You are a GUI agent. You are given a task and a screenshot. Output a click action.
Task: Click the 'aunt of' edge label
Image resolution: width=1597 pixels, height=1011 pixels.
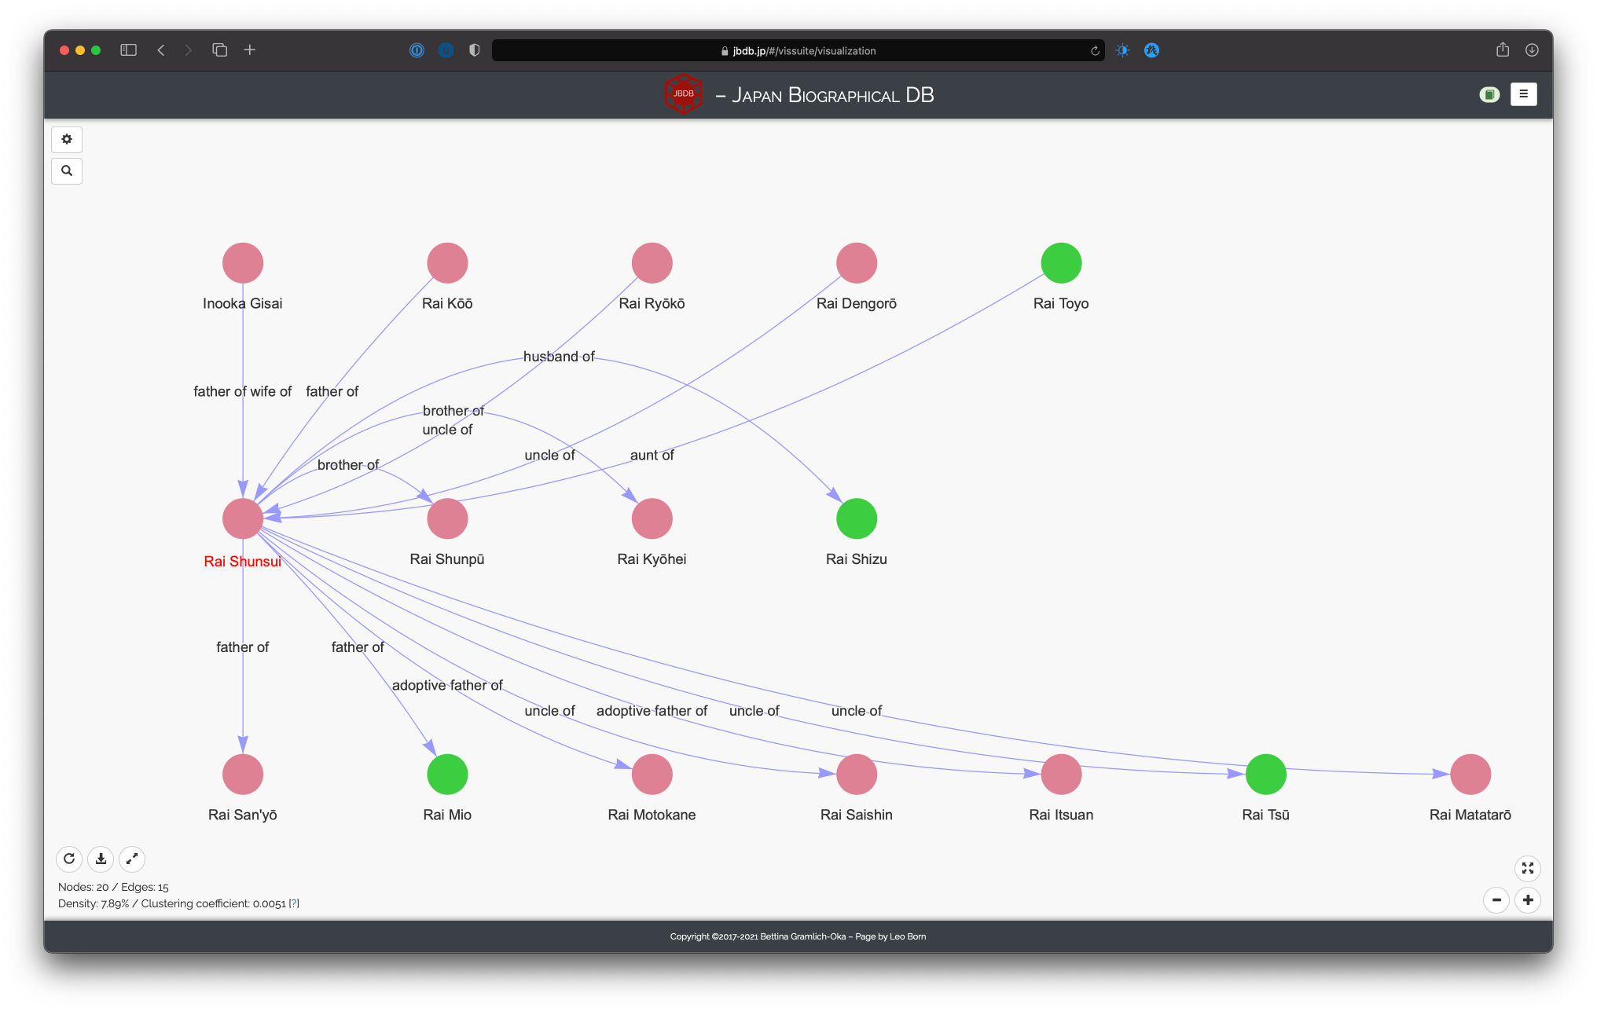[x=652, y=455]
